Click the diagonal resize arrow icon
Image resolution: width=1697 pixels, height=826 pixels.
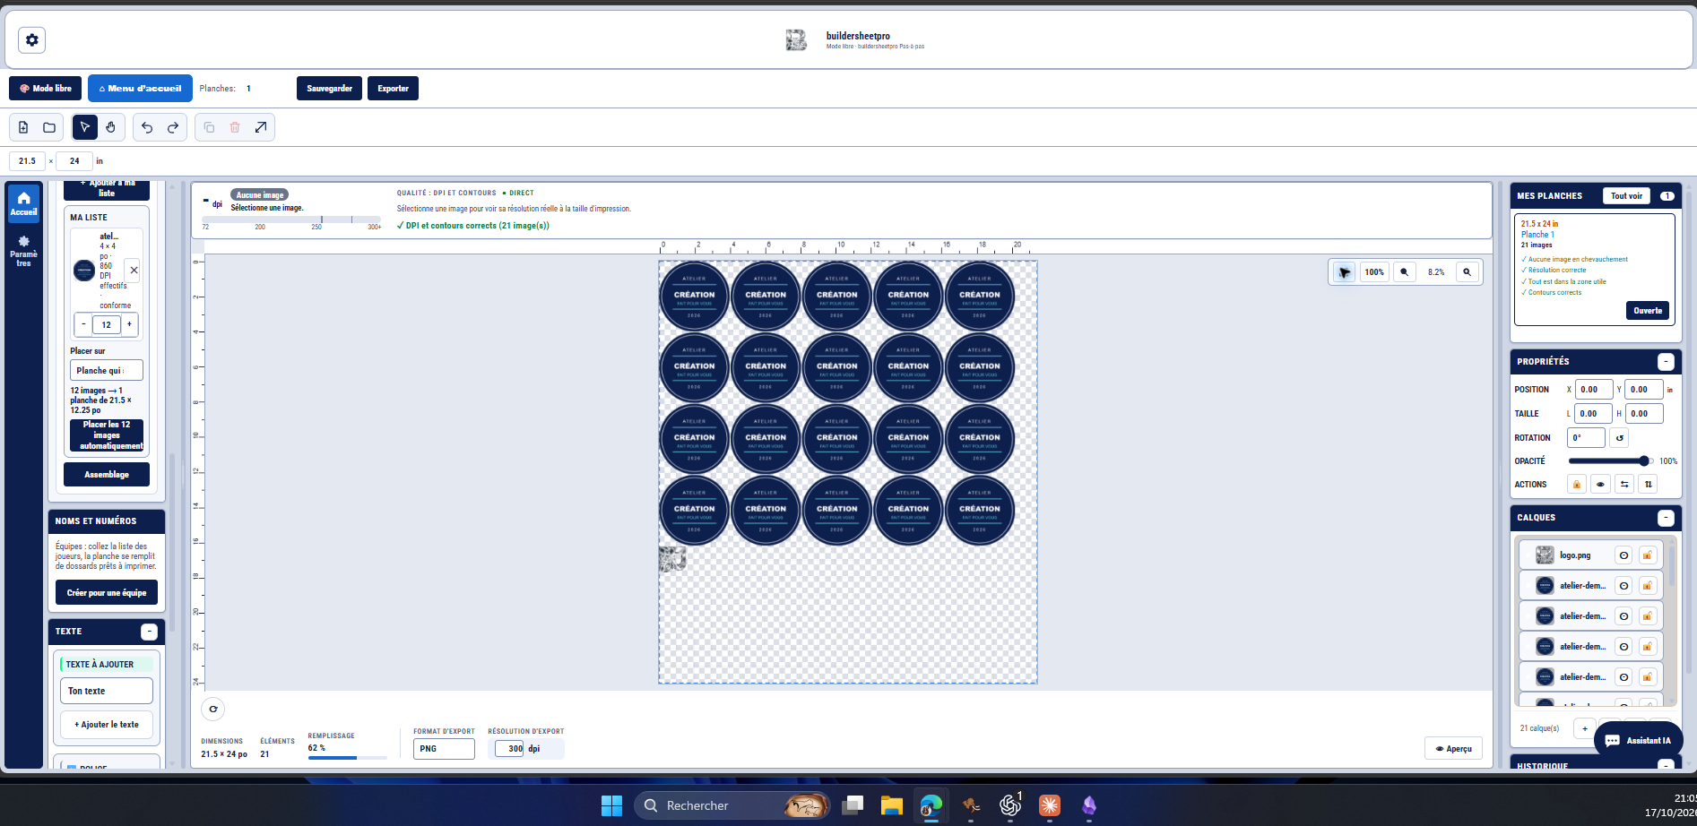261,127
